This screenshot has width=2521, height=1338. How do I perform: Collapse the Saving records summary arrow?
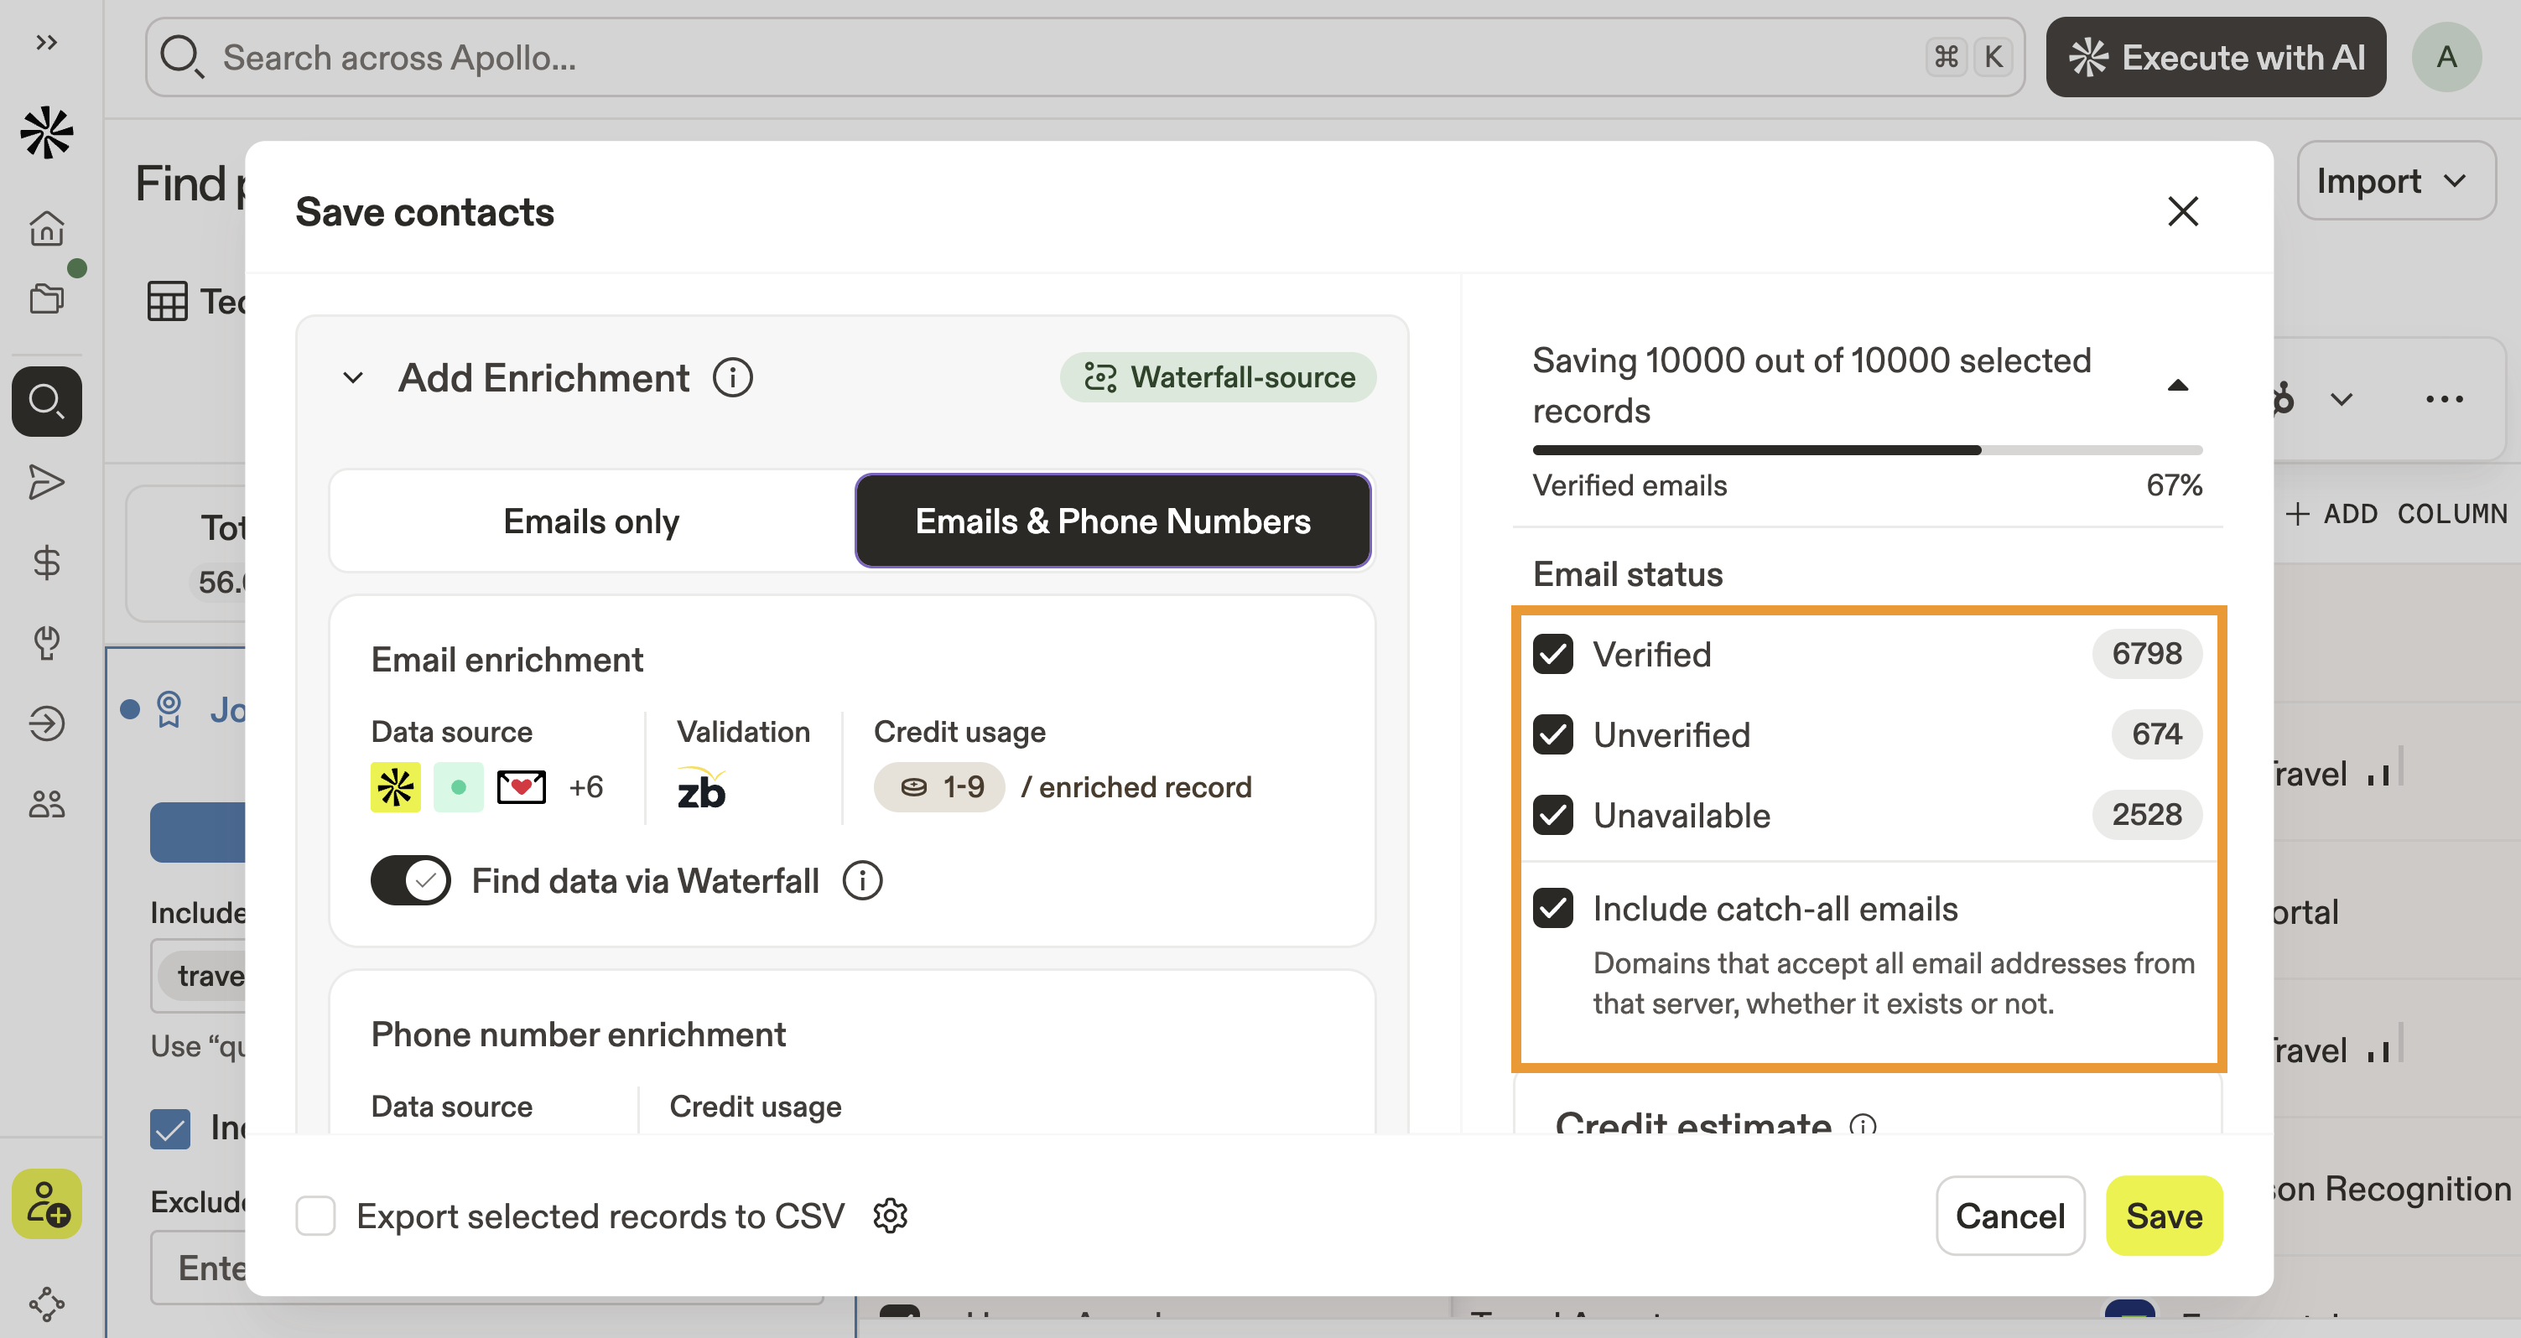click(x=2177, y=386)
